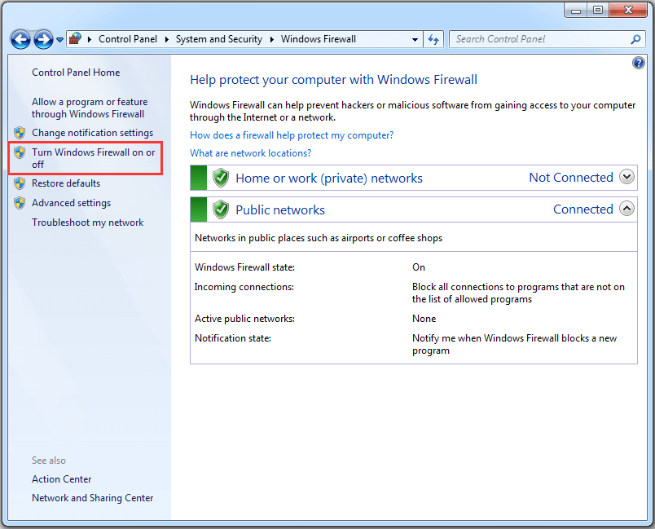655x529 pixels.
Task: Click Restore defaults link
Action: point(66,183)
